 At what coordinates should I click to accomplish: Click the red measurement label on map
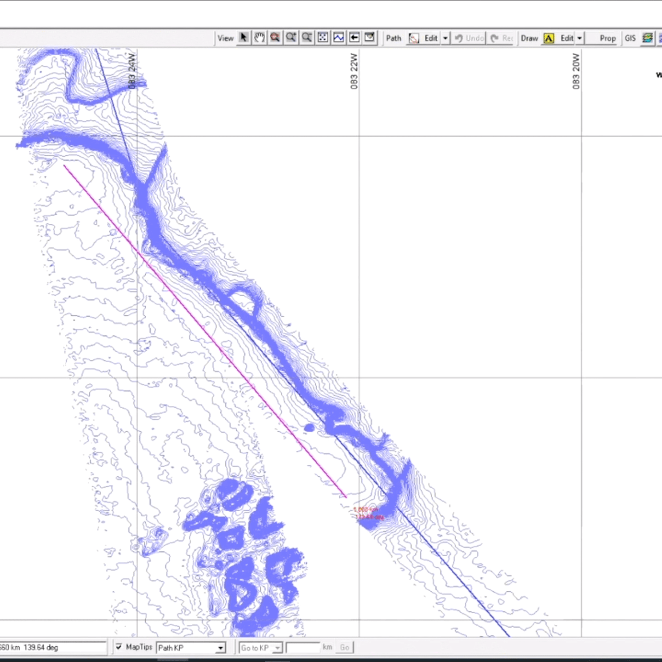click(368, 513)
